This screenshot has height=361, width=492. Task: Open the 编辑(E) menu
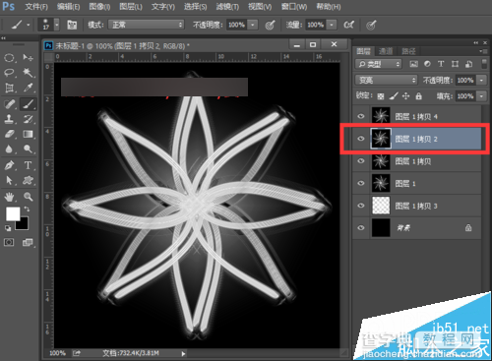coord(68,7)
